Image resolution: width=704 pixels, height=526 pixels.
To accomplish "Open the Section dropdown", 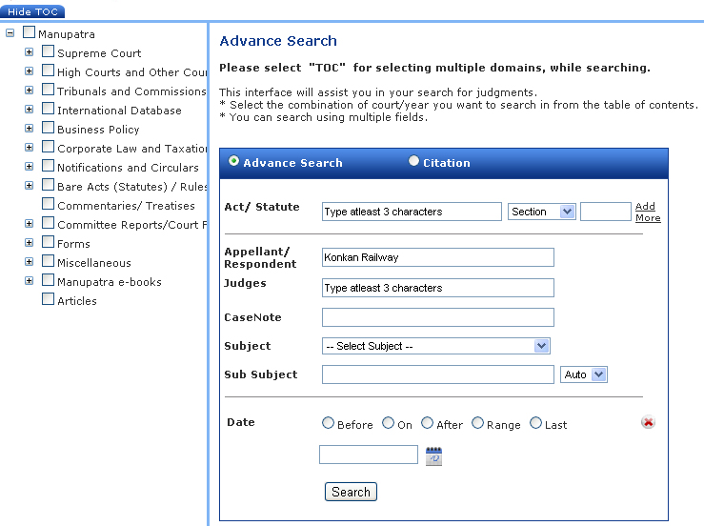I will [x=542, y=212].
